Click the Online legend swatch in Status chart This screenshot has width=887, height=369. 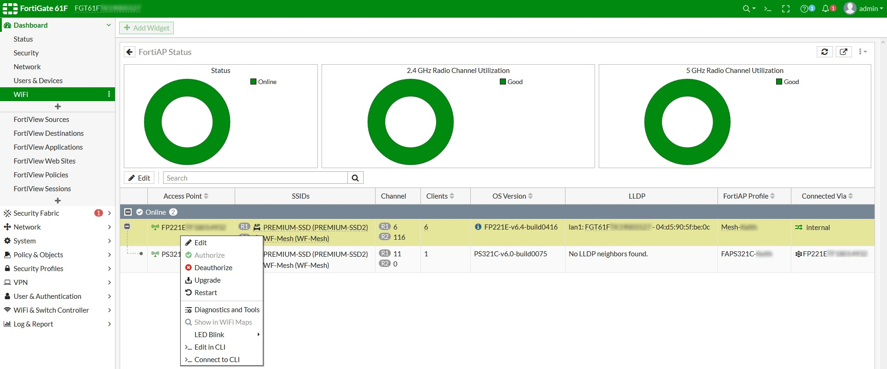coord(253,82)
